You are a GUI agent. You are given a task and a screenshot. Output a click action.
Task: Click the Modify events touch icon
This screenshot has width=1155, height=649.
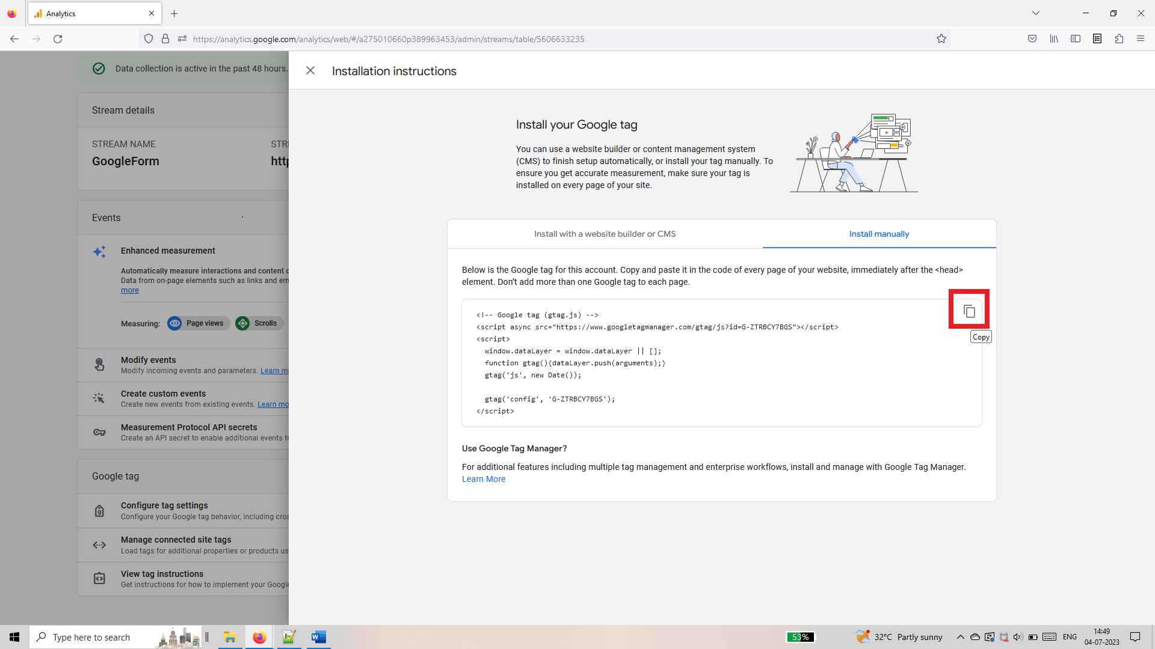coord(99,365)
